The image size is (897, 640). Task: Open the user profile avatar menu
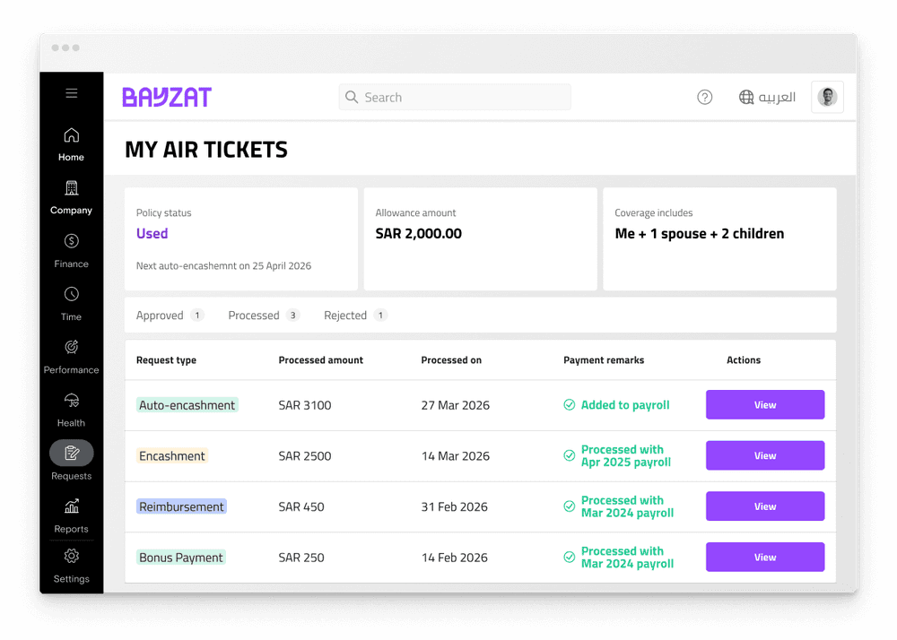coord(826,97)
